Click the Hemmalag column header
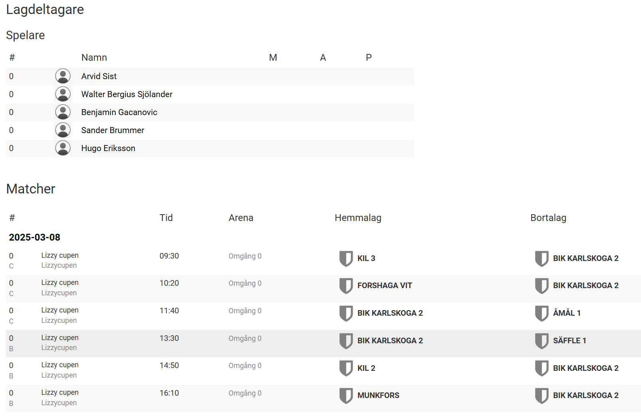641x416 pixels. tap(358, 218)
